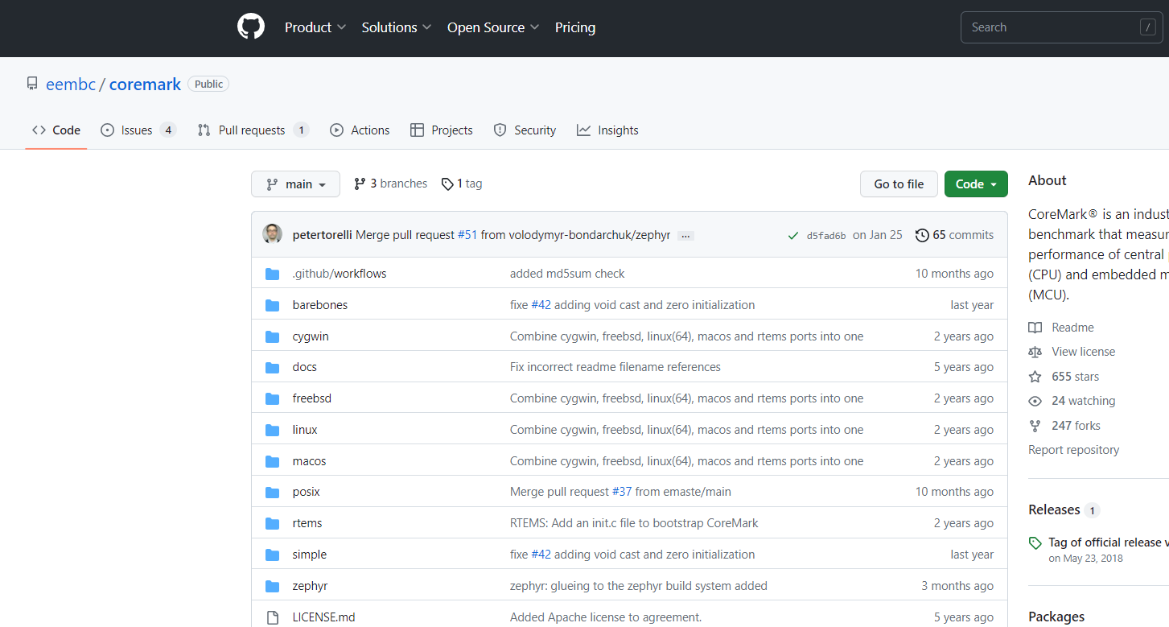
Task: Click the GitHub octocat logo
Action: point(251,27)
